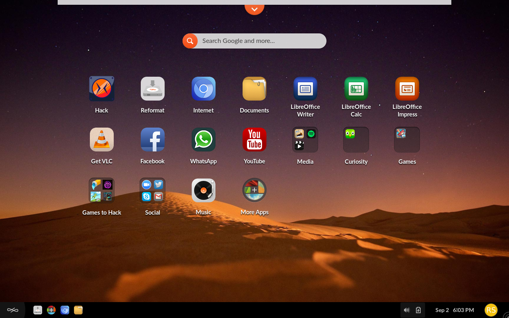Open the Games to Hack folder
Viewport: 509px width, 318px height.
pyautogui.click(x=102, y=190)
